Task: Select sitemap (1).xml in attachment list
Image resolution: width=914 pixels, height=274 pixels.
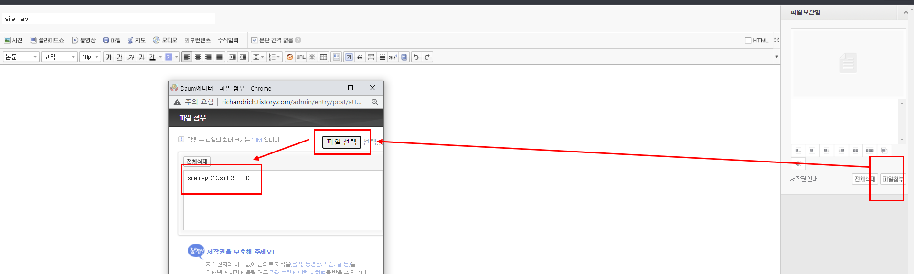Action: [x=219, y=178]
